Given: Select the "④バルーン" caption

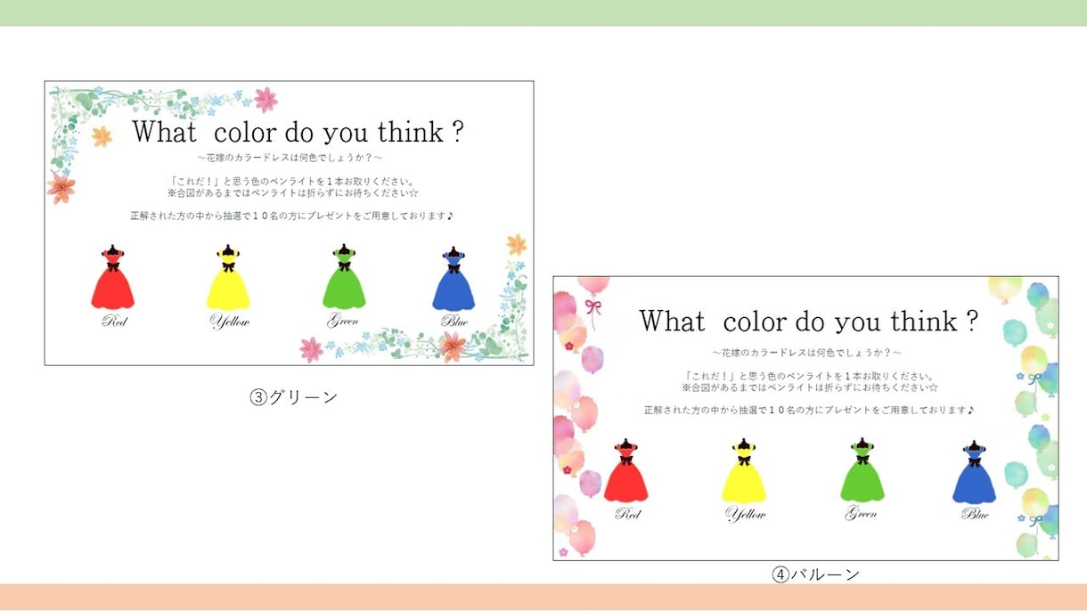Looking at the screenshot, I should tap(815, 574).
